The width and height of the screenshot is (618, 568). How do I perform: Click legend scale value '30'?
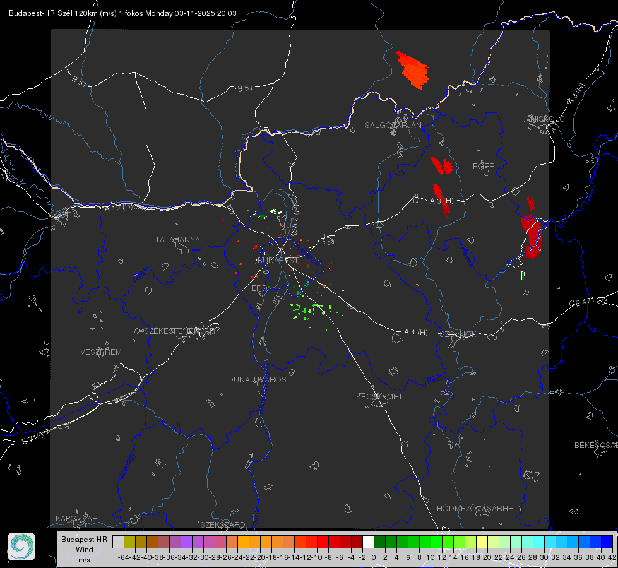click(544, 557)
